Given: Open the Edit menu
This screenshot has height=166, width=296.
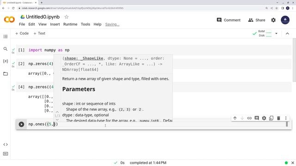Looking at the screenshot, I should (x=31, y=24).
